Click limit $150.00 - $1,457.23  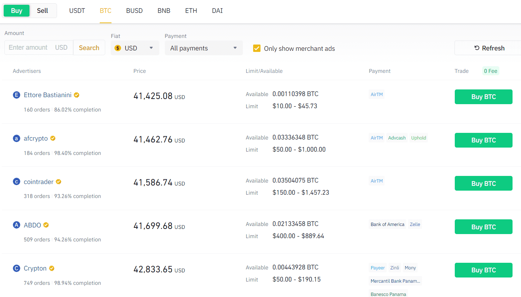pos(301,193)
